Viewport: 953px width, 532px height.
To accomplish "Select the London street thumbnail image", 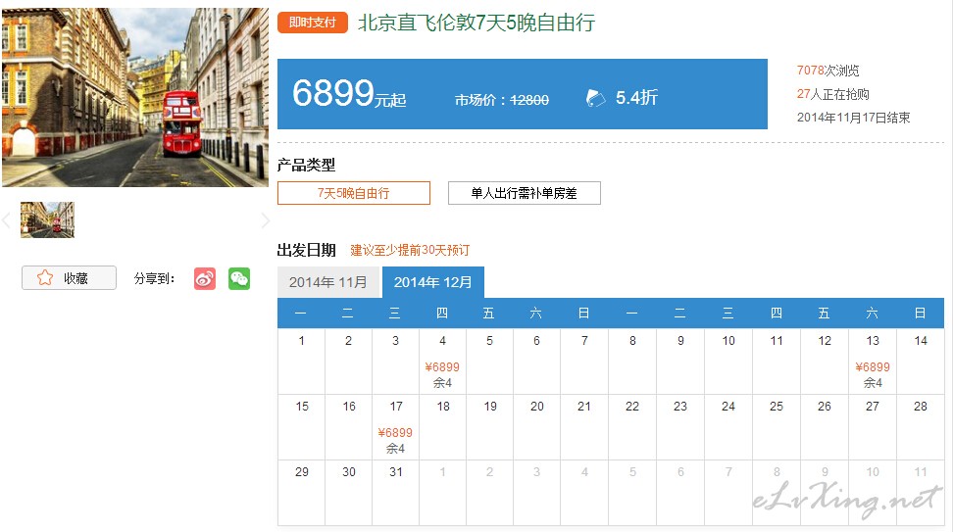I will pyautogui.click(x=47, y=219).
